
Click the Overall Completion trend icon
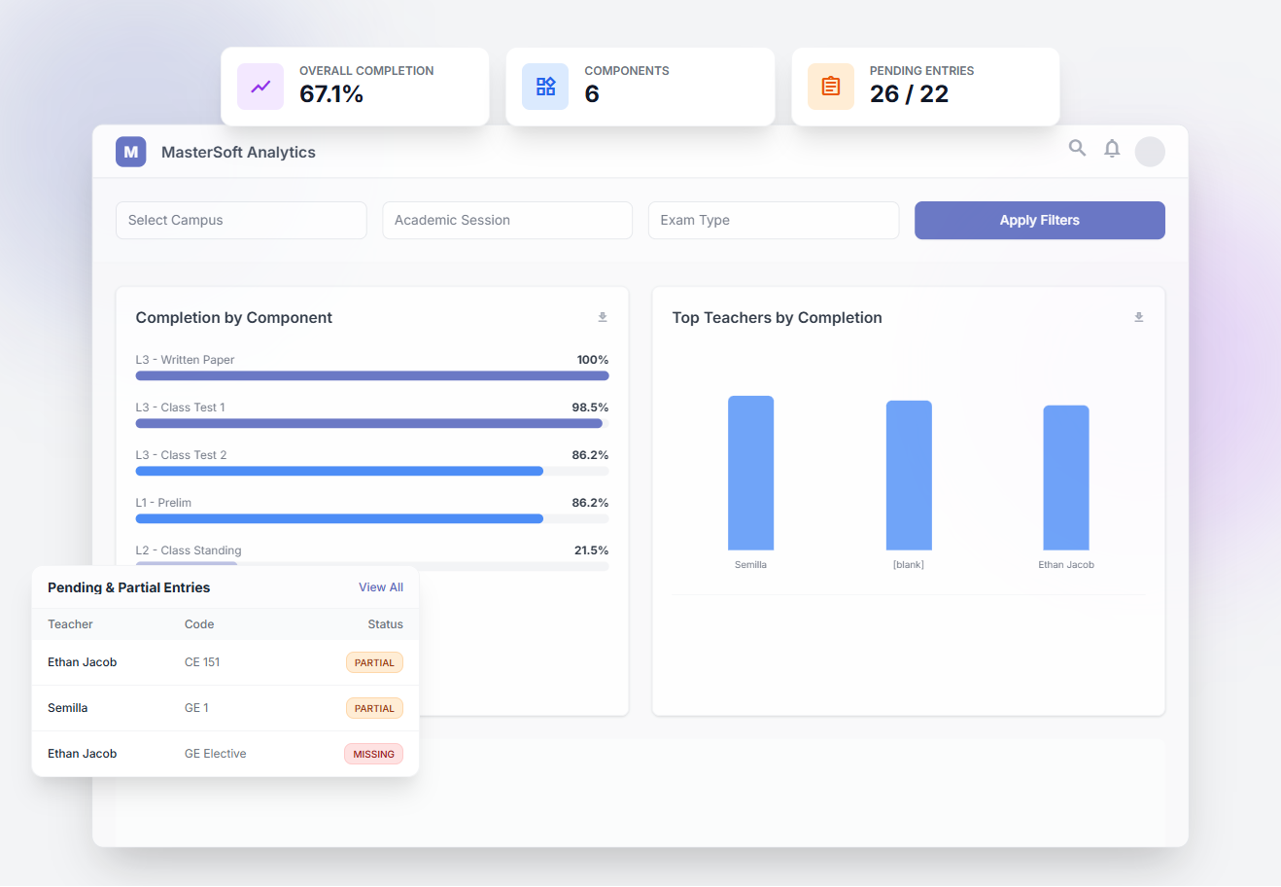(x=260, y=87)
